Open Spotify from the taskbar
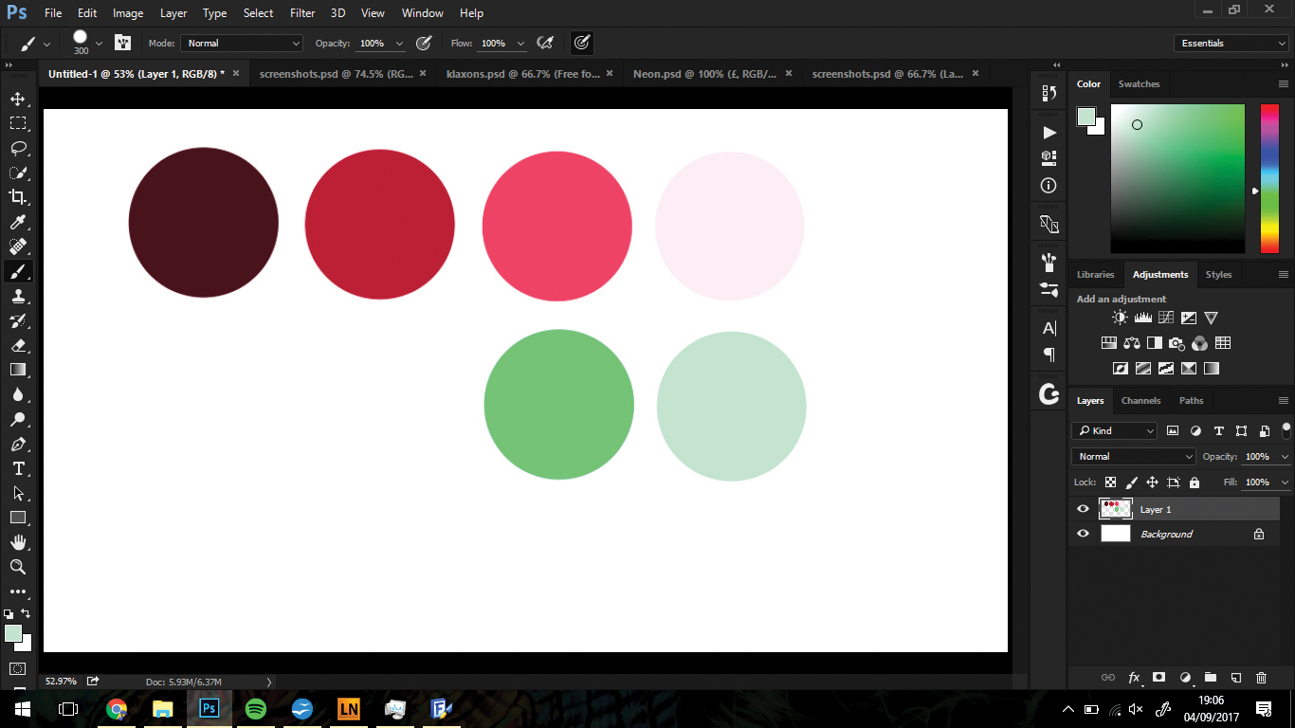The width and height of the screenshot is (1295, 728). tap(255, 709)
